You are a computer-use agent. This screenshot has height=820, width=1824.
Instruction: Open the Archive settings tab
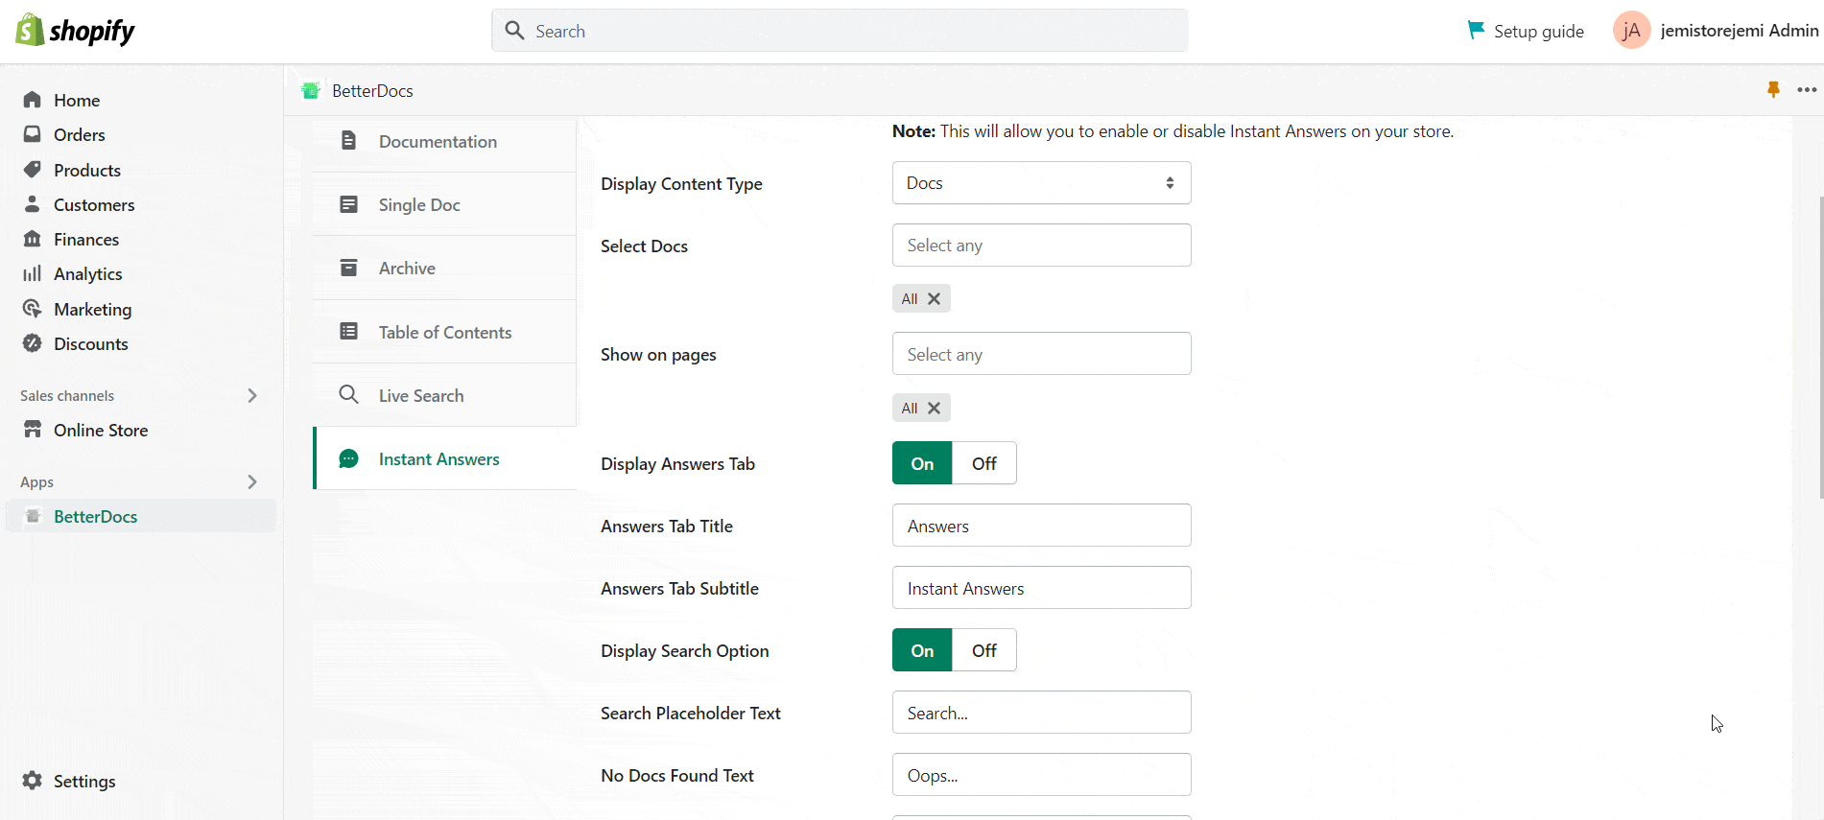(x=444, y=268)
